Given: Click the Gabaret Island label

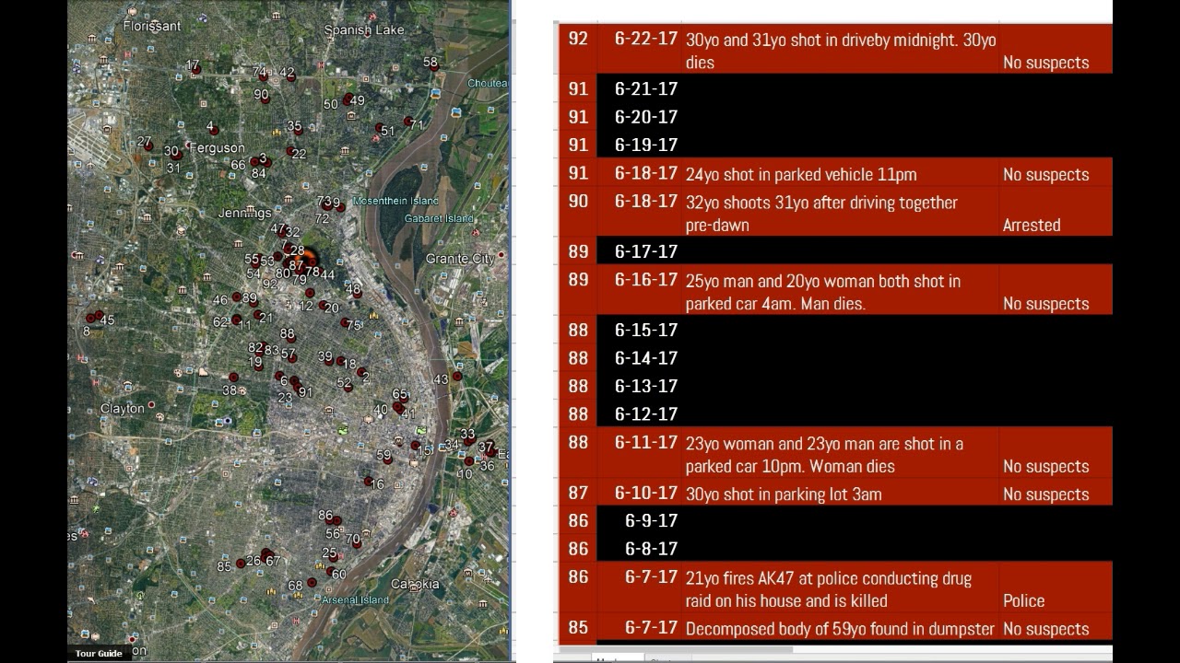Looking at the screenshot, I should [x=439, y=218].
